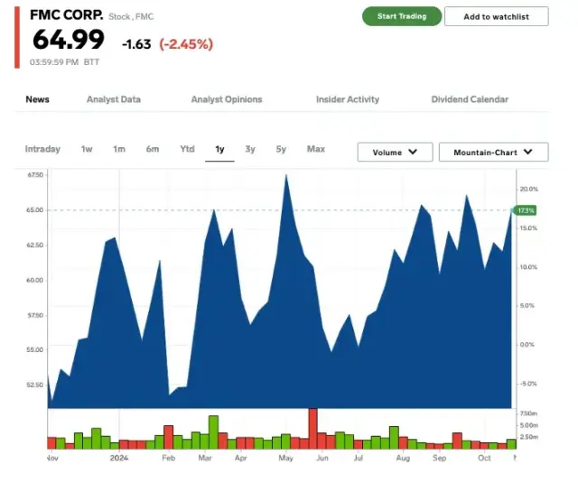Image resolution: width=578 pixels, height=483 pixels.
Task: Switch to 5y chart range
Action: [281, 149]
